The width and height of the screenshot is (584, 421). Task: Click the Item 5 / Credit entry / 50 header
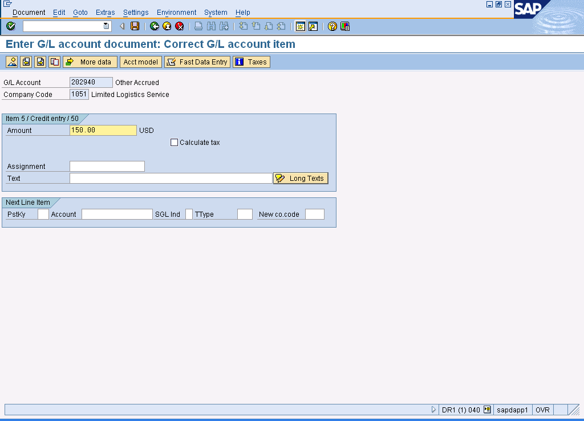[42, 119]
